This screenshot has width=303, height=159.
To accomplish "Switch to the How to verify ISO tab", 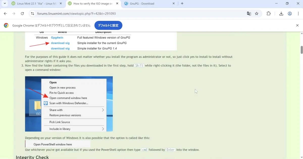I will pos(93,4).
